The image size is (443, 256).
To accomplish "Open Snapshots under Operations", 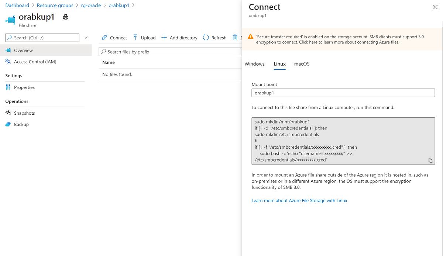I will point(24,113).
